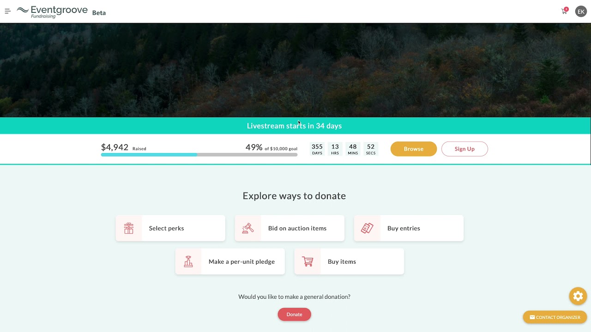Click the "355 DAYS" countdown box
The width and height of the screenshot is (591, 332).
[317, 149]
